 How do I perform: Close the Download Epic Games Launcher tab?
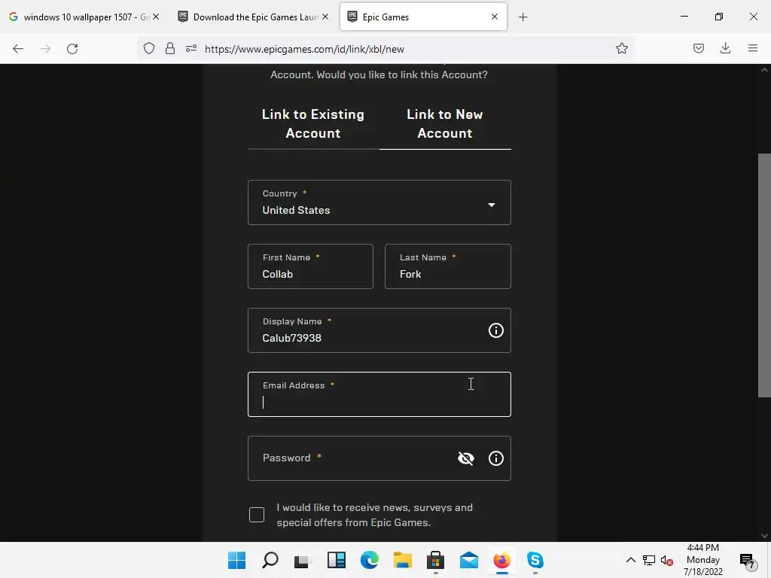(325, 17)
